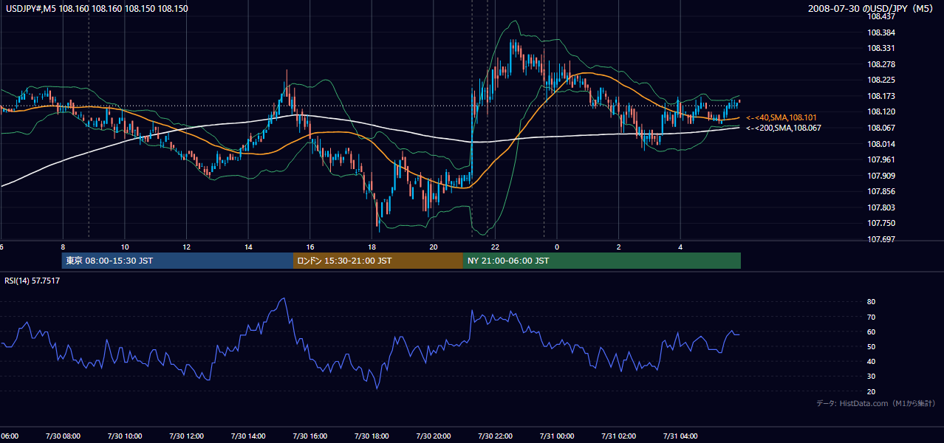This screenshot has height=443, width=944.
Task: Click price axis label 107.856
Action: click(882, 191)
